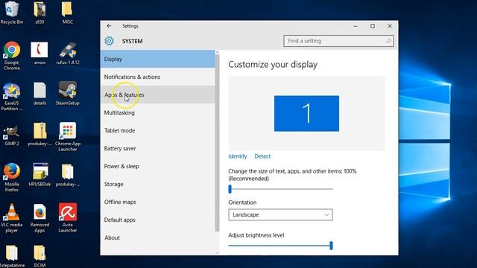Go to Multitasking settings
The image size is (477, 268).
[x=157, y=112]
